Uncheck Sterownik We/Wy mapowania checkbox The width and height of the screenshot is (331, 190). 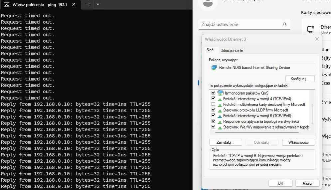[x=214, y=127]
